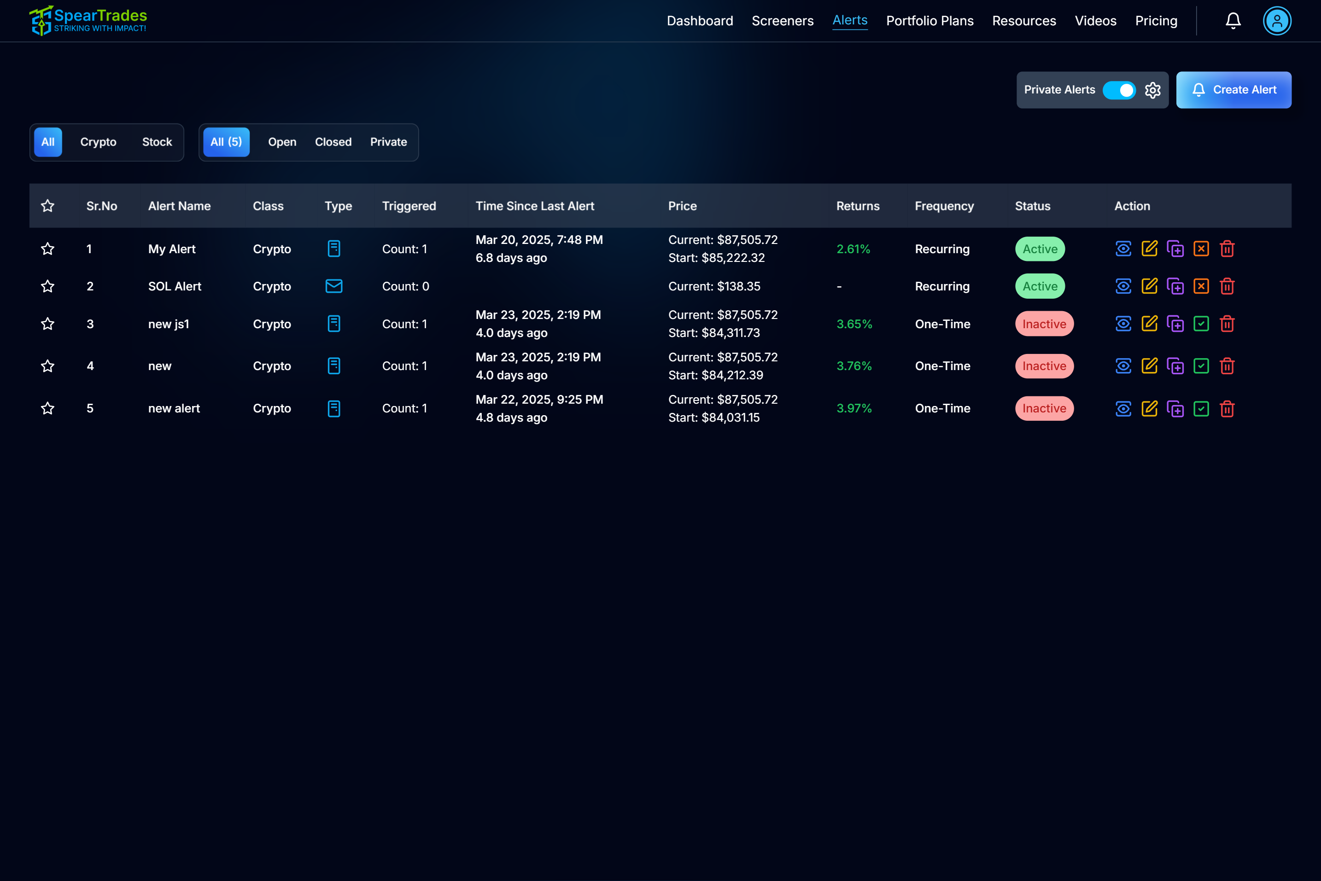Open the Screeners page

[783, 21]
